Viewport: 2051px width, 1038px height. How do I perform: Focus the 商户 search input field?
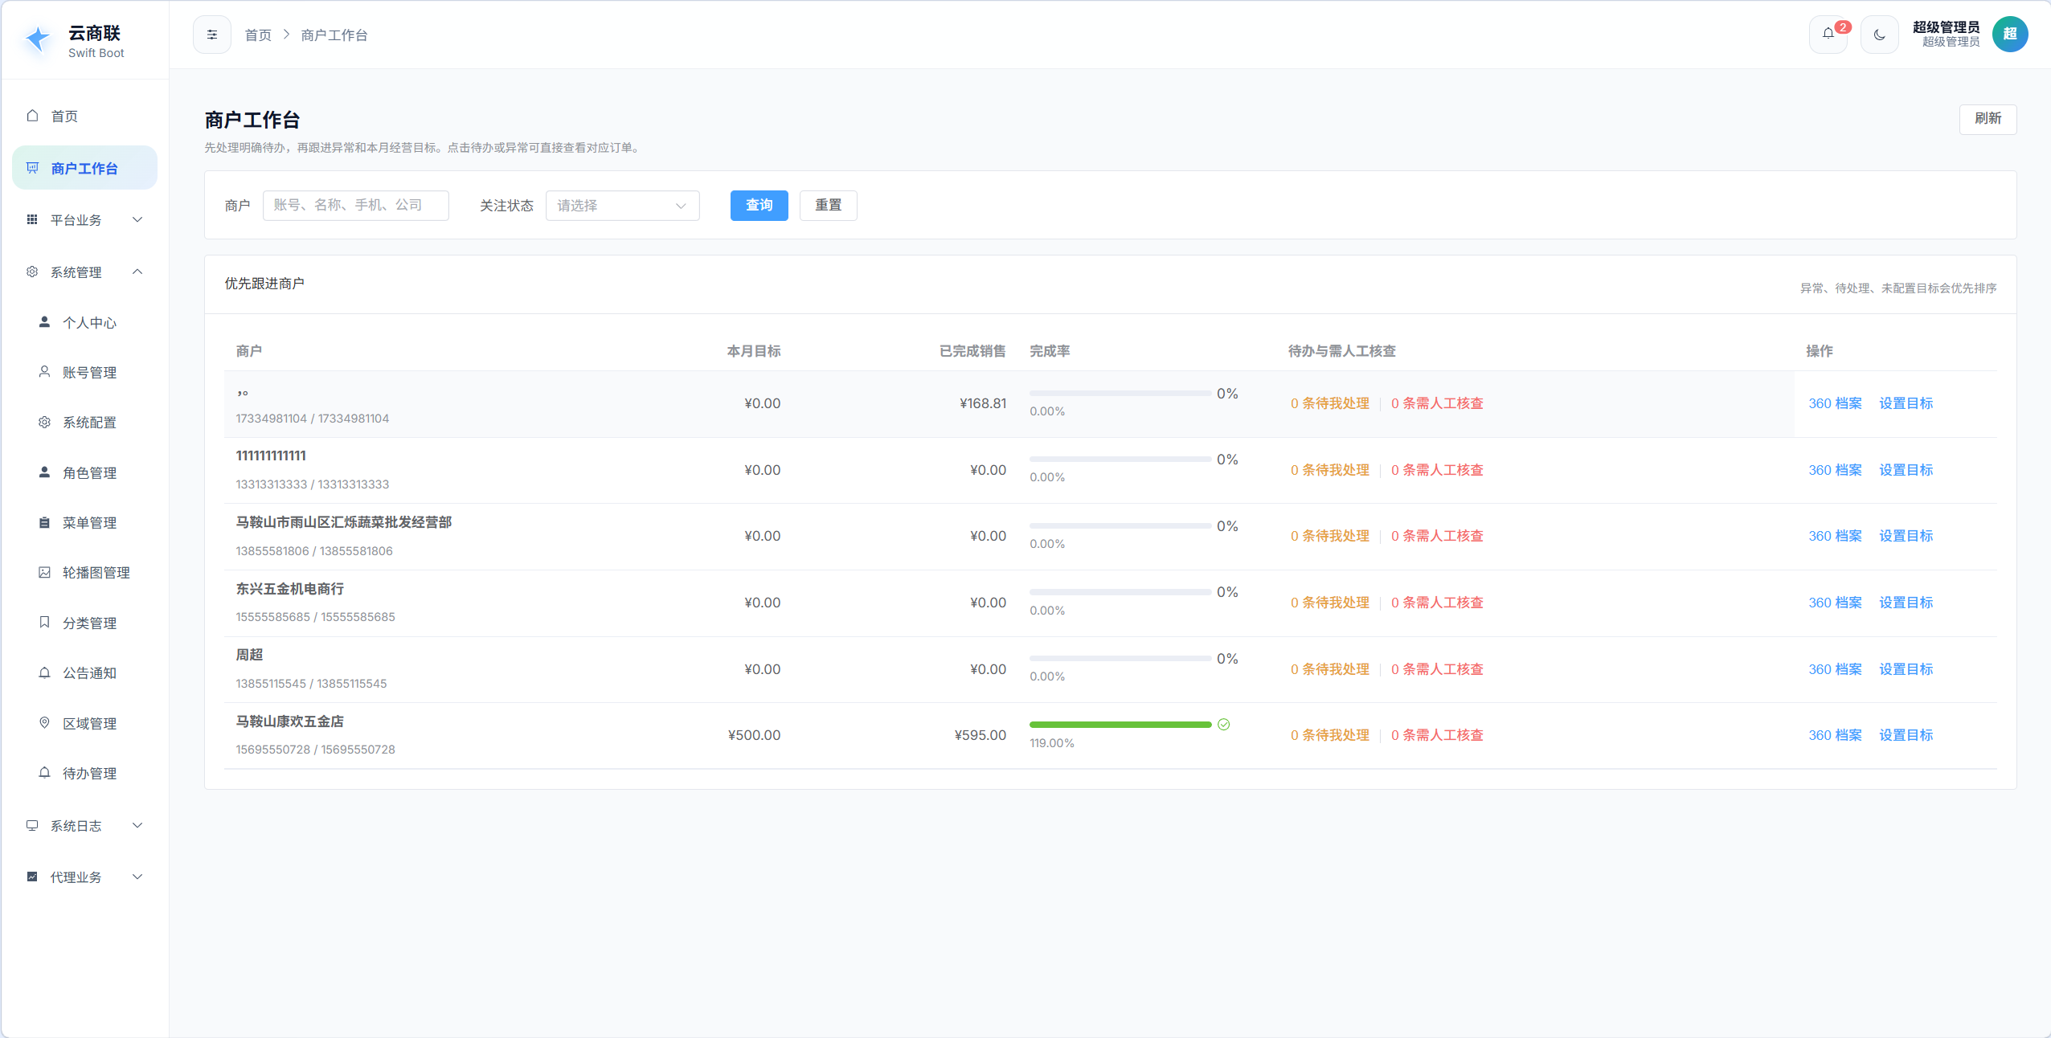pyautogui.click(x=355, y=206)
